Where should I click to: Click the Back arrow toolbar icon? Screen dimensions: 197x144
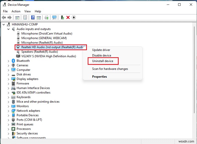tap(4, 17)
